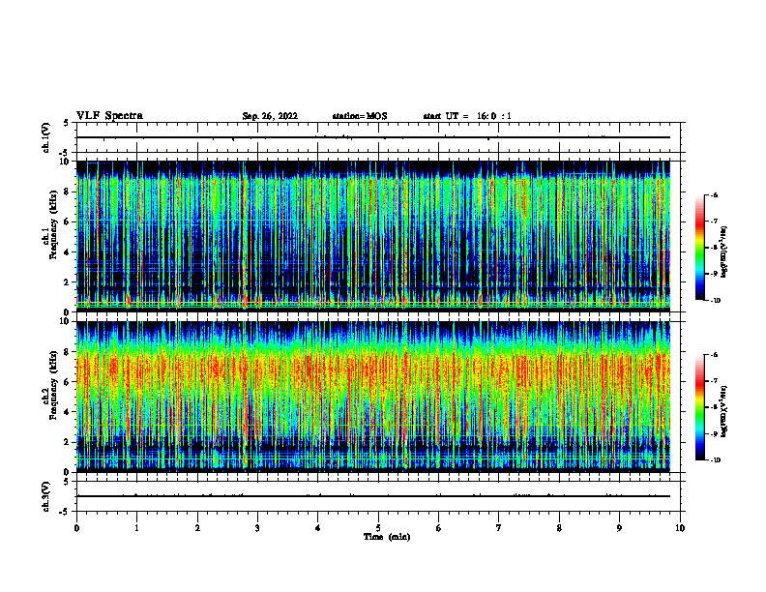Click the "VLF Spectra" plot title

click(109, 116)
